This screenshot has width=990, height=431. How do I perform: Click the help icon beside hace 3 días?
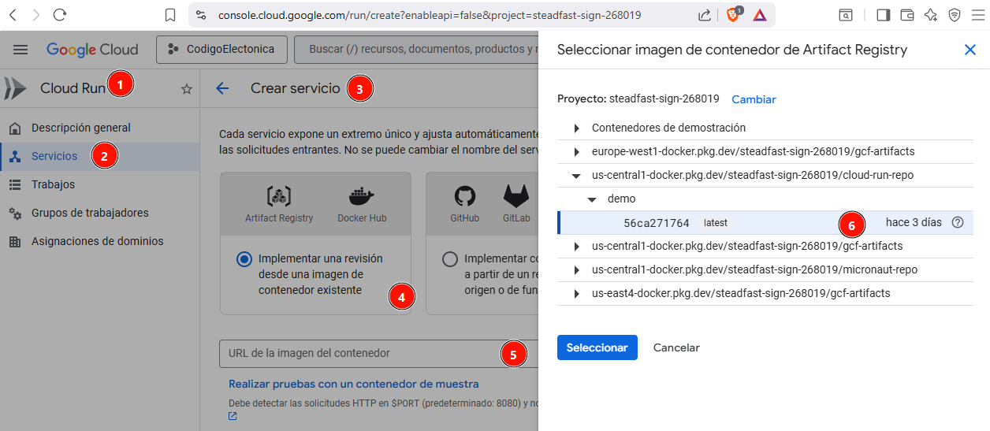(958, 222)
